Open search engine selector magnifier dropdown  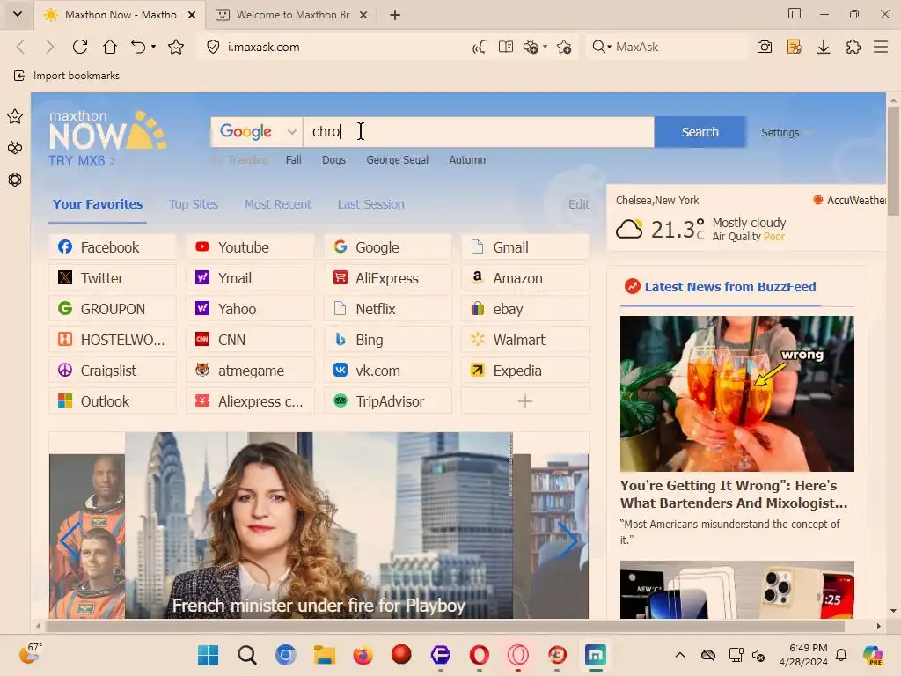pos(601,47)
